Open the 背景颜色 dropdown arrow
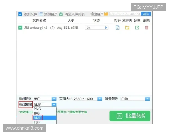The height and width of the screenshot is (135, 169). pyautogui.click(x=147, y=99)
